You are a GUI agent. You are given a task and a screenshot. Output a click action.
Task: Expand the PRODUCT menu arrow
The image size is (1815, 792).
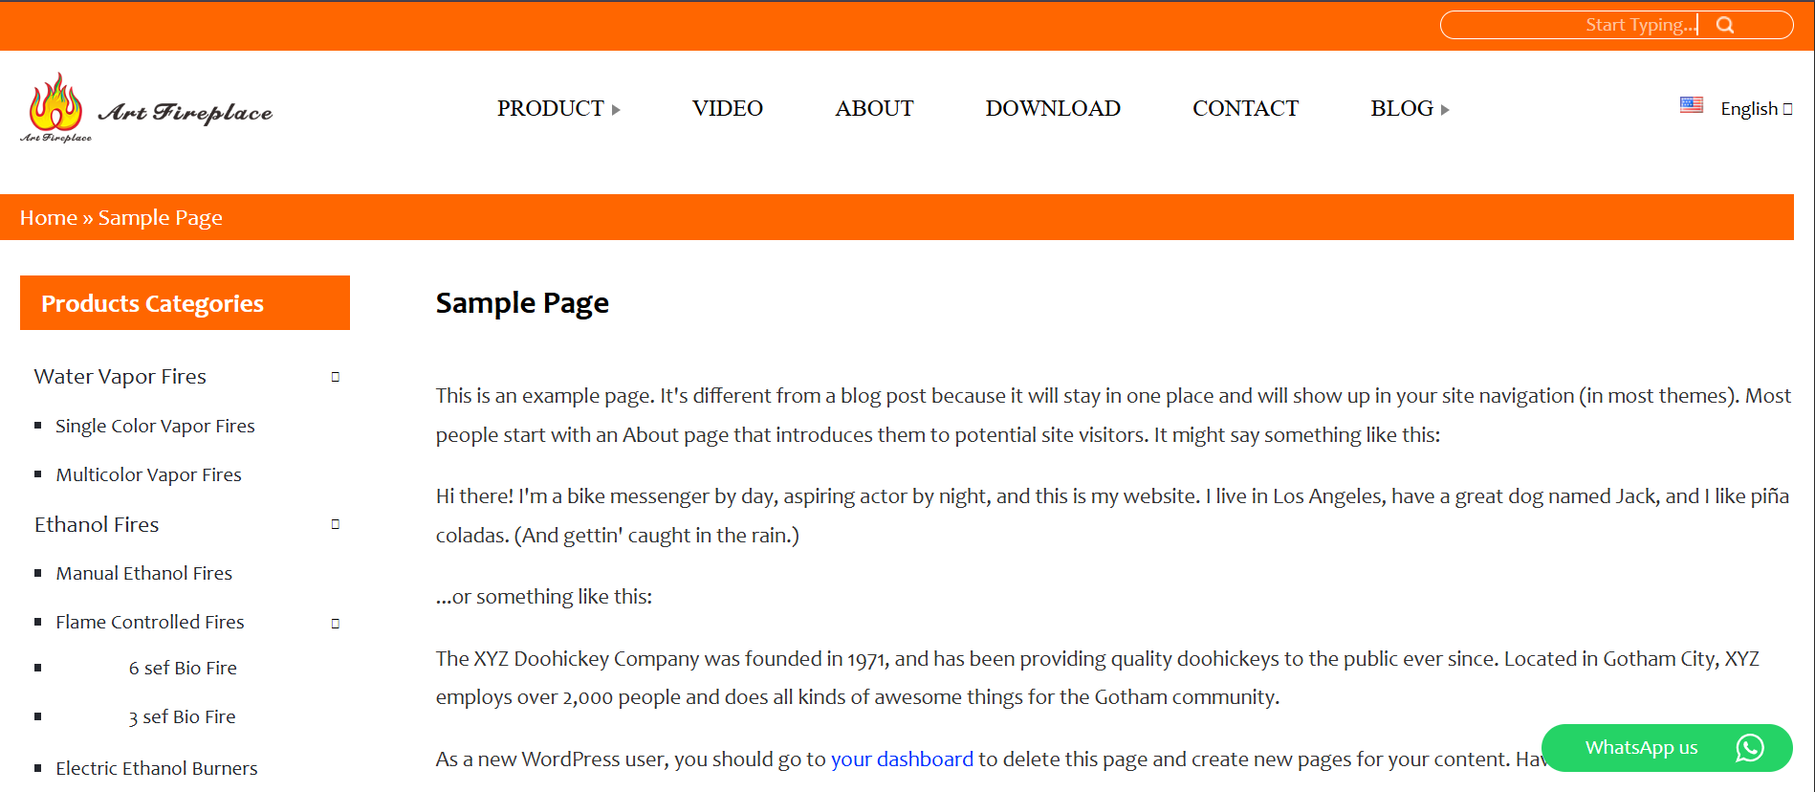pos(616,110)
